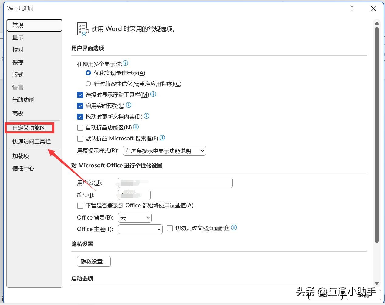385x305 pixels.
Task: Check 不管是否登录到 Office 都始终使用这些值
Action: coord(80,206)
